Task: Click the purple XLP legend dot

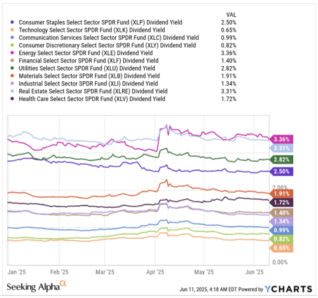Action: tap(12, 22)
